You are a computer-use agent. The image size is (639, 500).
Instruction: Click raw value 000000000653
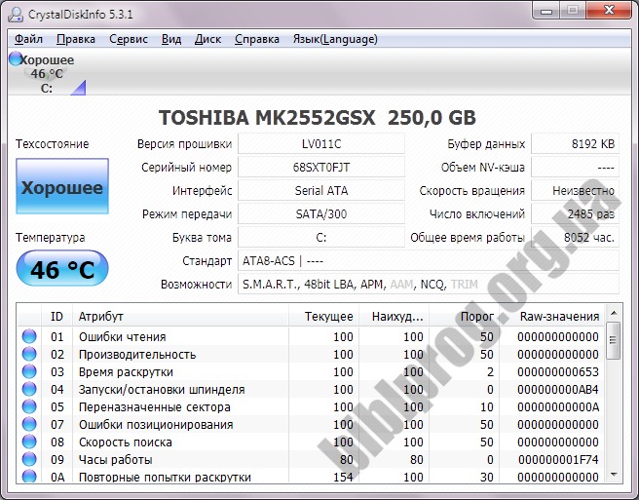(x=558, y=372)
